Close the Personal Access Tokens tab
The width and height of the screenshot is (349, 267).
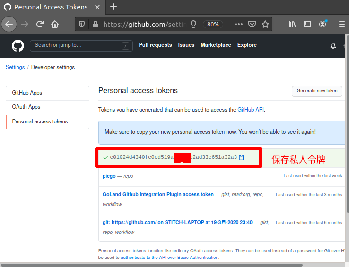point(97,7)
